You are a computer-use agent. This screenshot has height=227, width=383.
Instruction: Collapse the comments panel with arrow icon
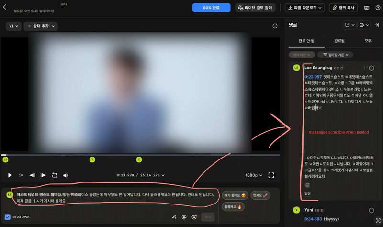(377, 25)
